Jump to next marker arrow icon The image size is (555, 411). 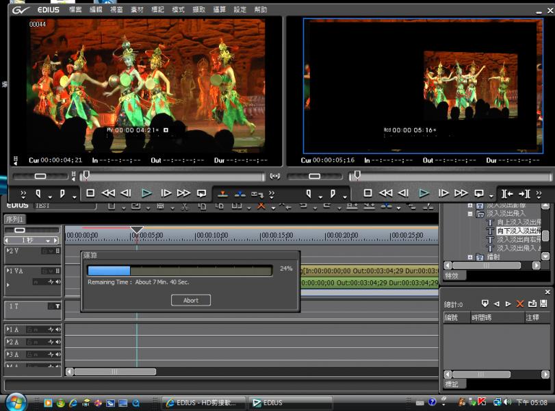[508, 303]
